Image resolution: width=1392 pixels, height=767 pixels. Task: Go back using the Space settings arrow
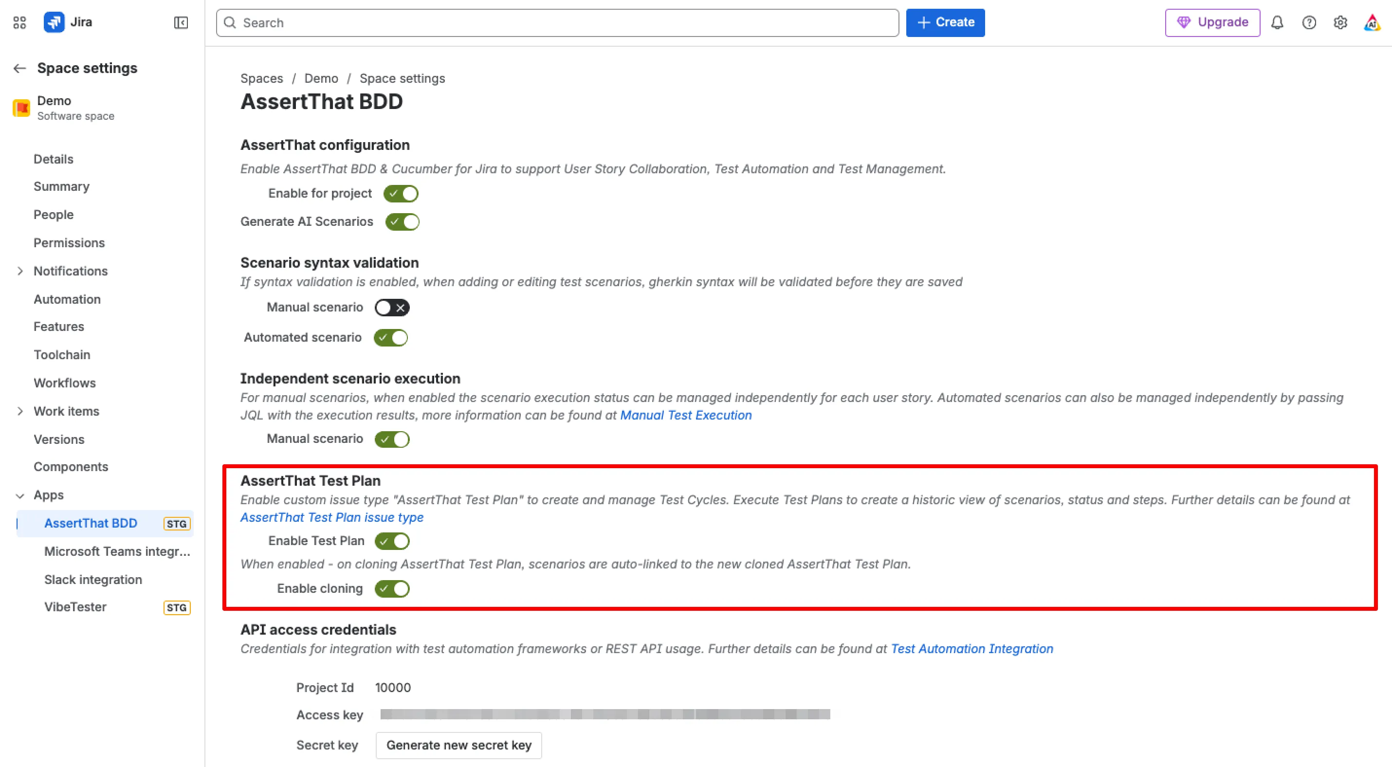click(x=20, y=68)
